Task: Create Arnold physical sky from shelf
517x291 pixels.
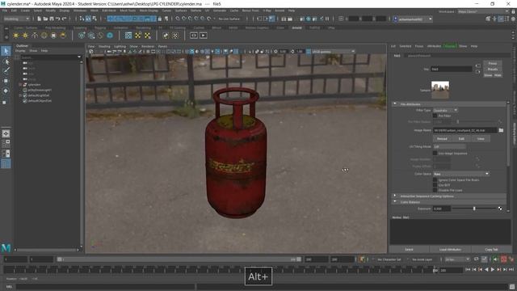Action: [63, 36]
